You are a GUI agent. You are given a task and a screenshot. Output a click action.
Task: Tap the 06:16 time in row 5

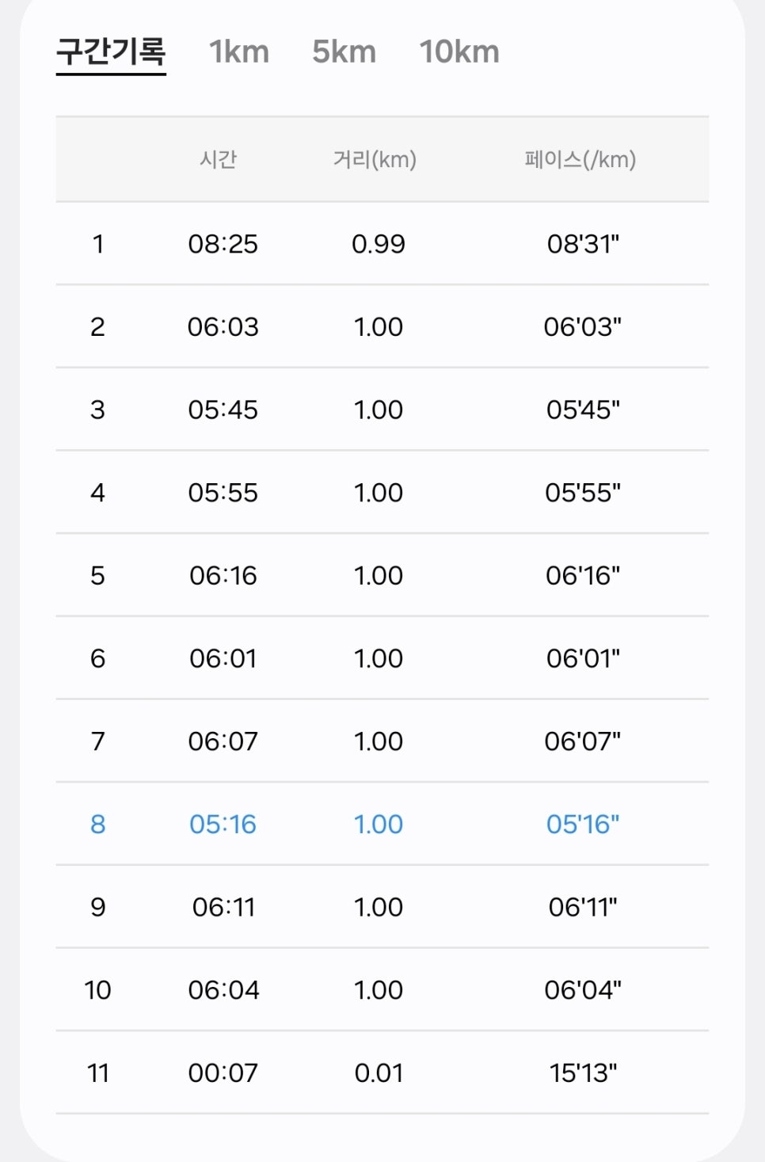[223, 575]
